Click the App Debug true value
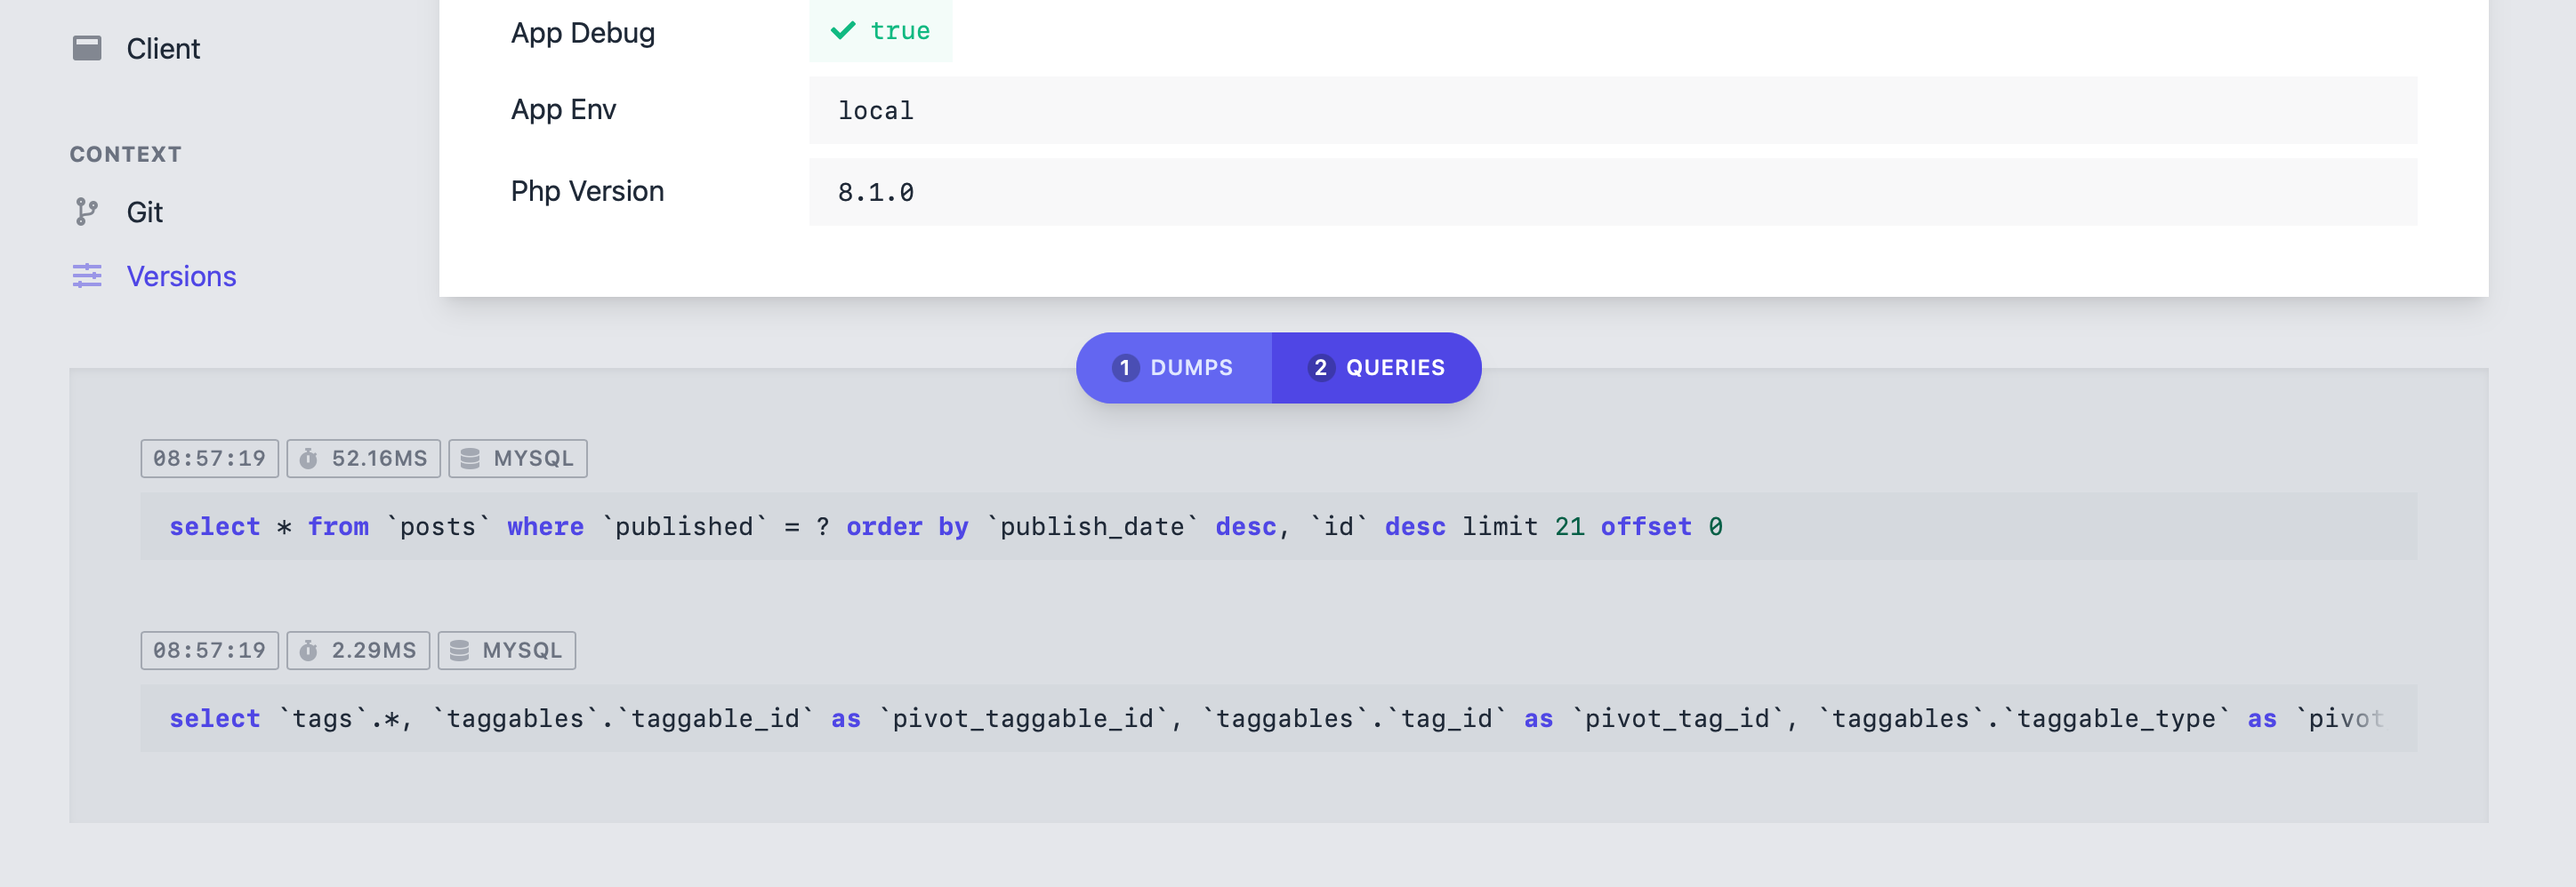 pyautogui.click(x=880, y=31)
